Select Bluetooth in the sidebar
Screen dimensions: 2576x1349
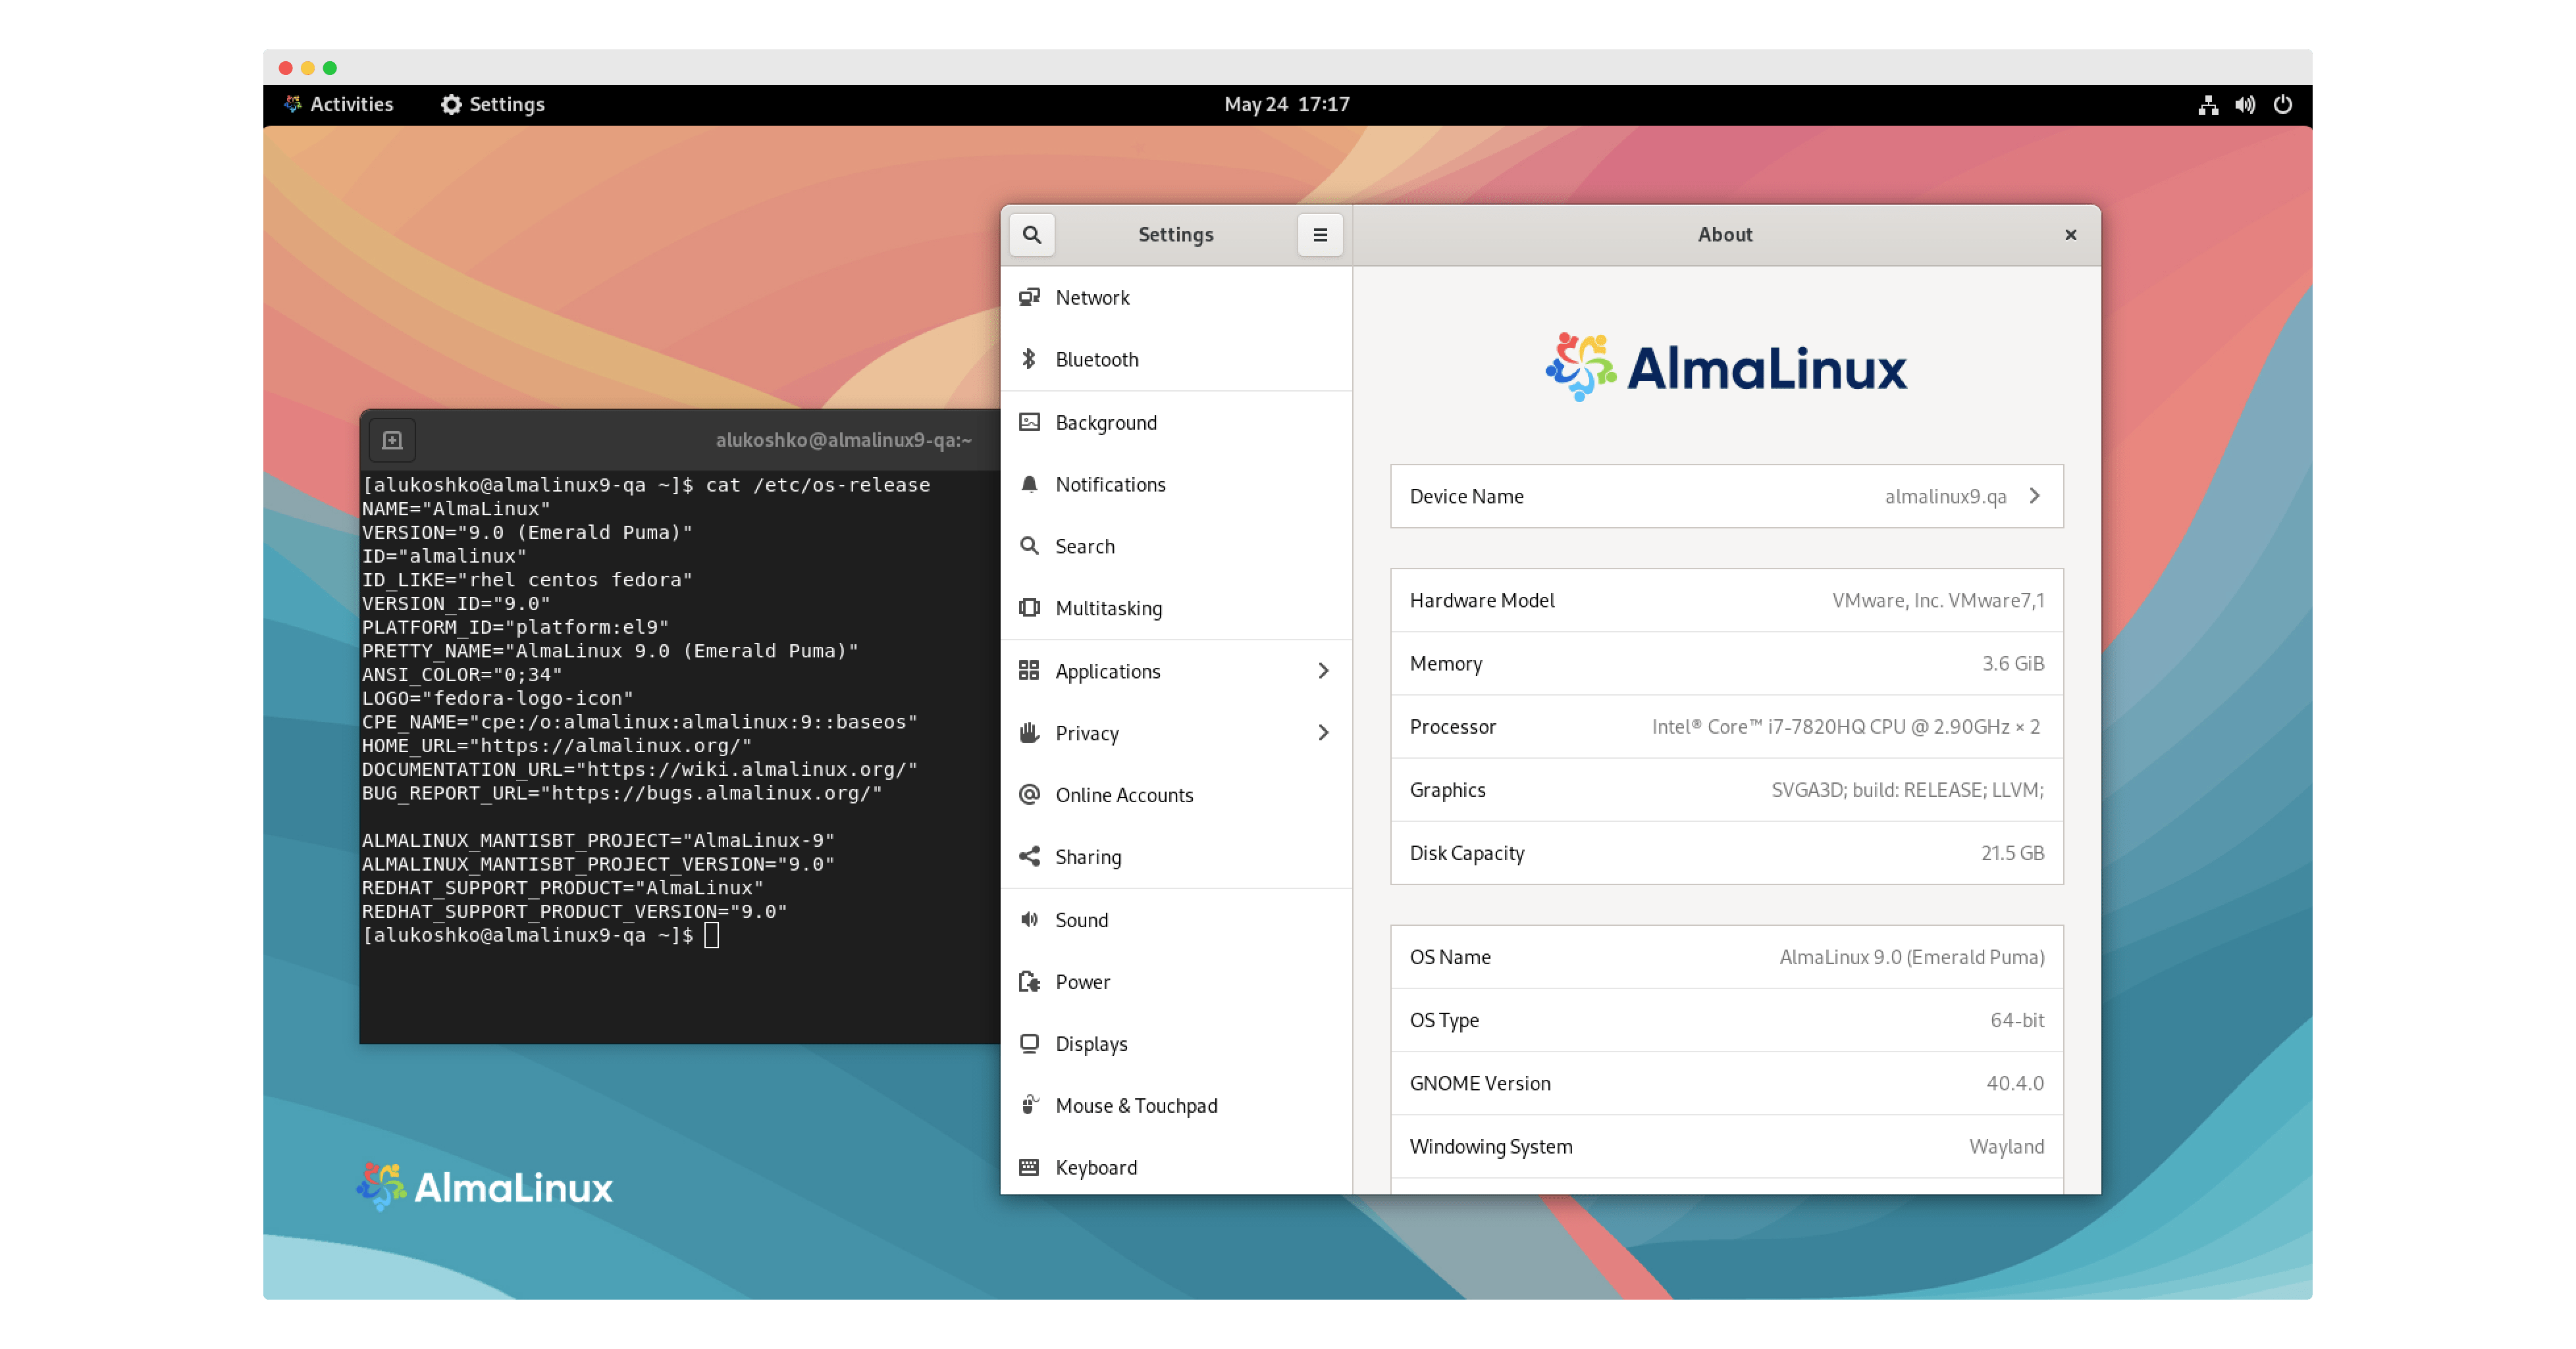(x=1176, y=359)
